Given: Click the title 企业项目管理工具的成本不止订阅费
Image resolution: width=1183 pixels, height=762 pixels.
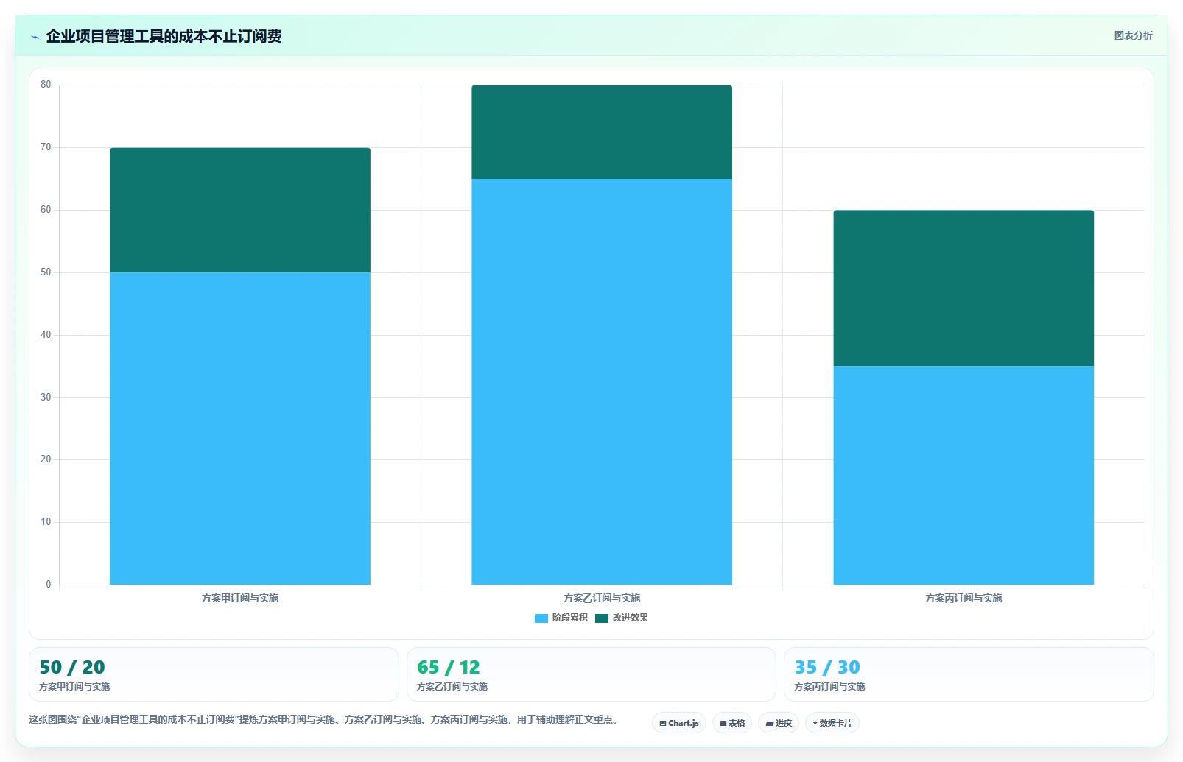Looking at the screenshot, I should tap(164, 36).
